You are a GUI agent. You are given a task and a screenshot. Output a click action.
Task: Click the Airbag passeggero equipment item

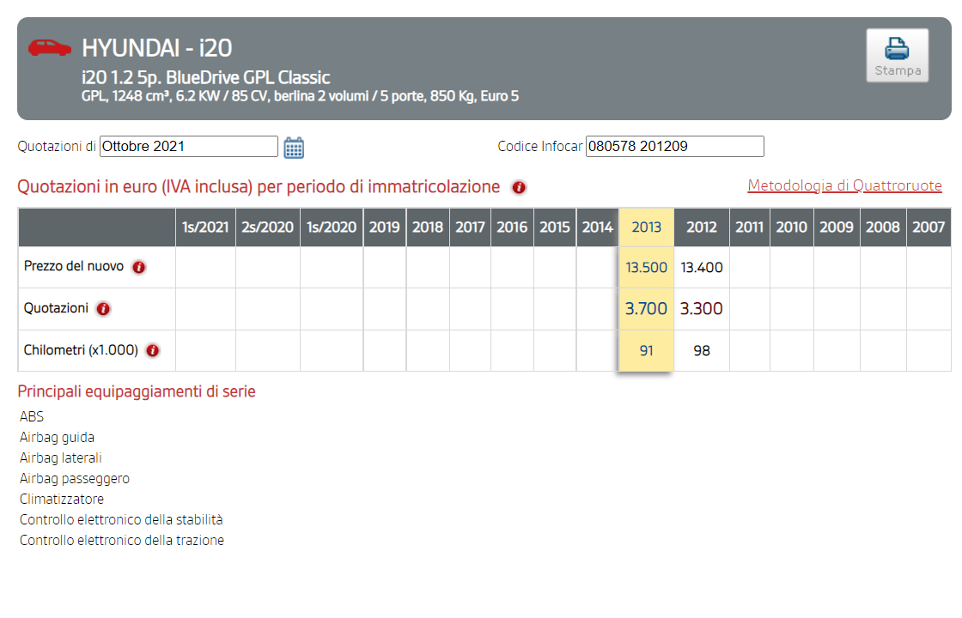tap(74, 478)
